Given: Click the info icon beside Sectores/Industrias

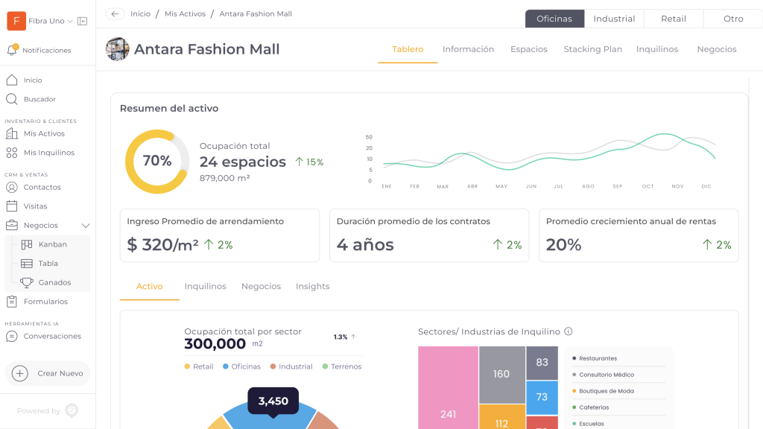Looking at the screenshot, I should [569, 331].
